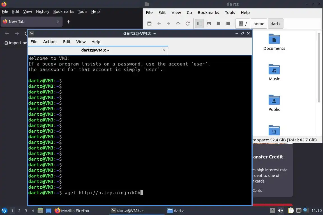Open file manager Go menu

point(189,13)
